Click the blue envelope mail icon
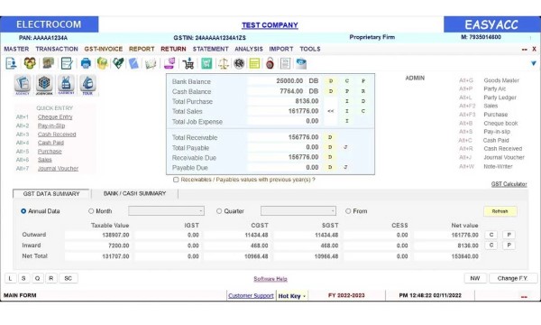Viewport: 541px width, 325px height. coord(301,63)
